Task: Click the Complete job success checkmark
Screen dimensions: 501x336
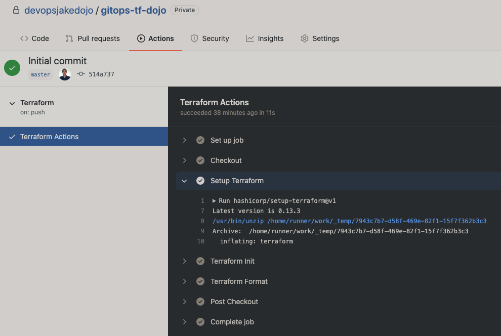Action: [x=200, y=322]
